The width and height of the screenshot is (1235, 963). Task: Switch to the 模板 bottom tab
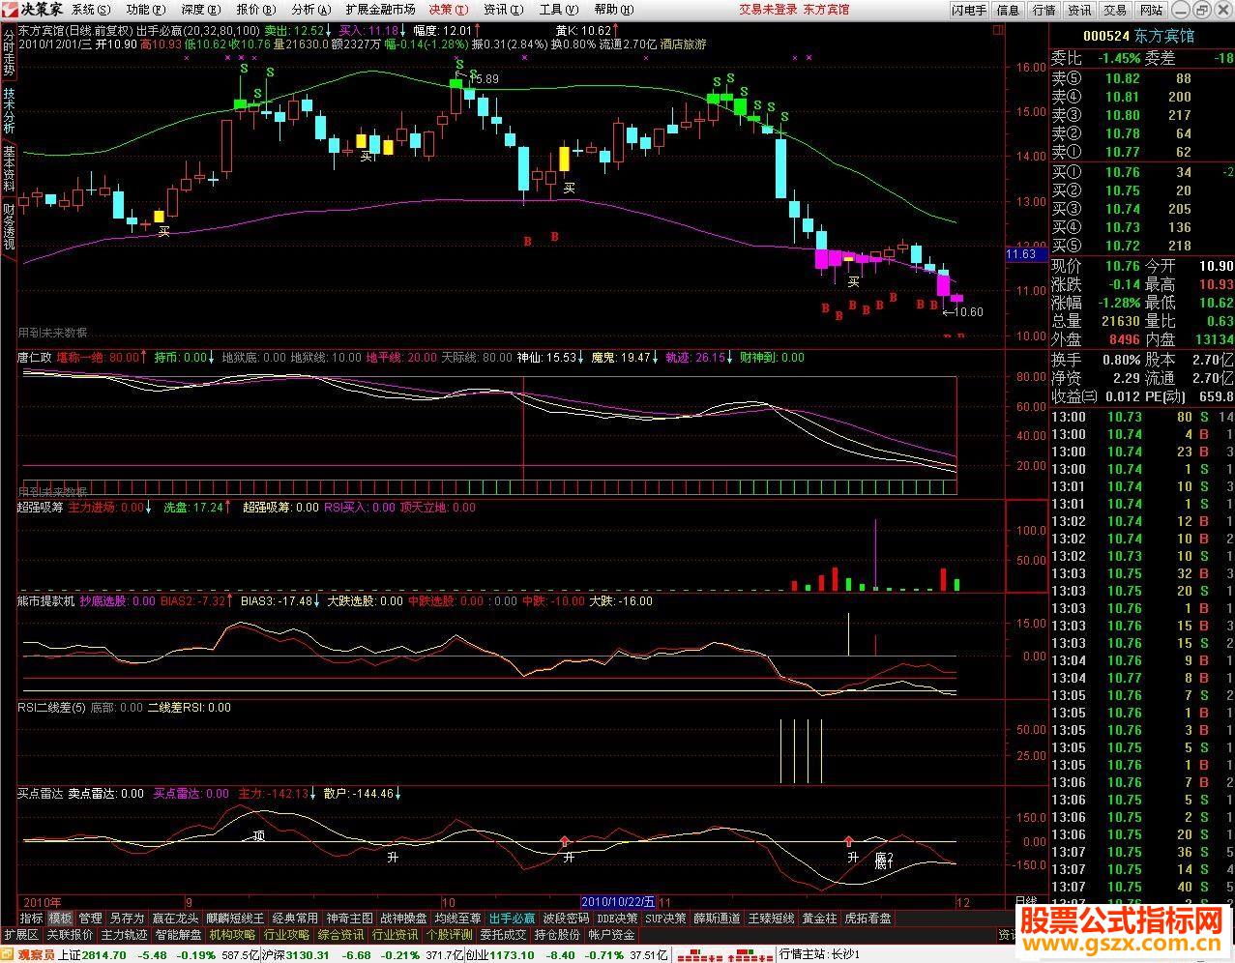pyautogui.click(x=61, y=918)
